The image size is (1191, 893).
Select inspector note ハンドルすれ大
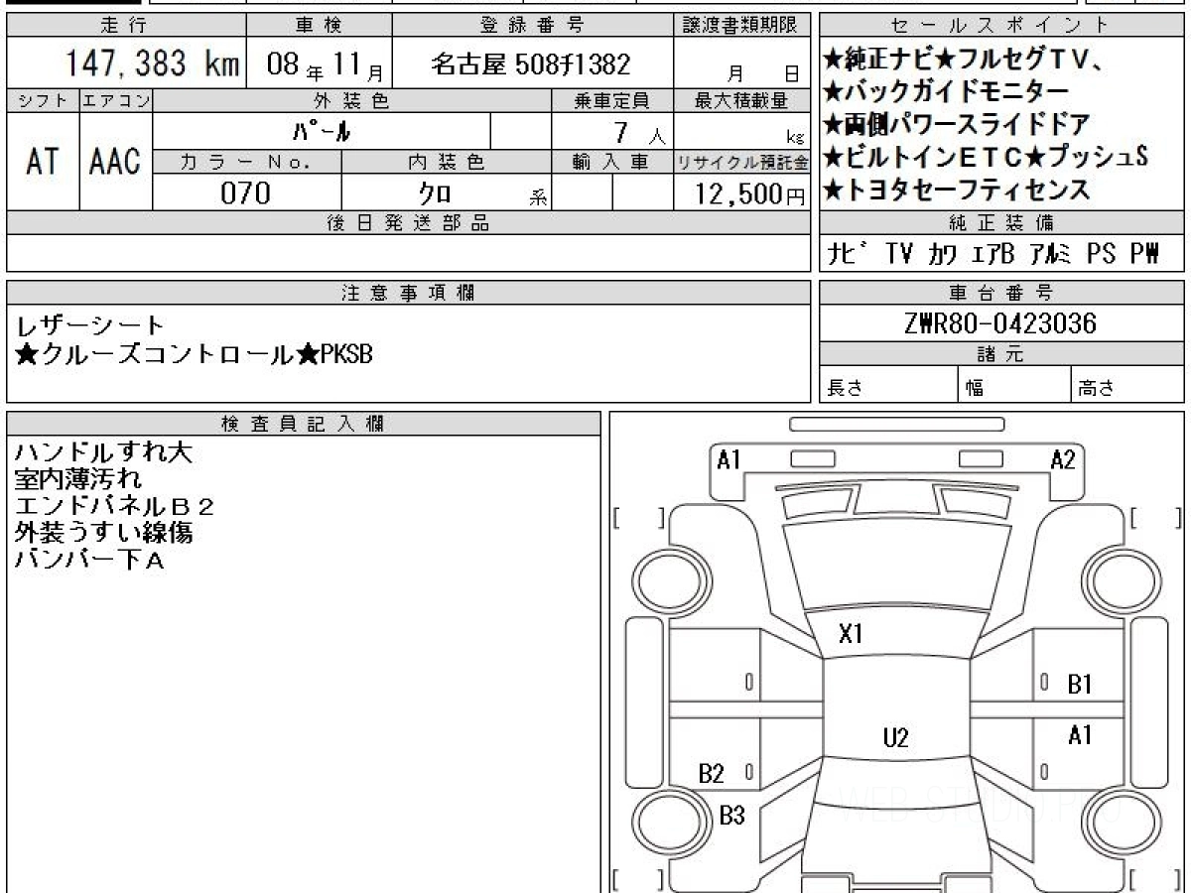103,452
